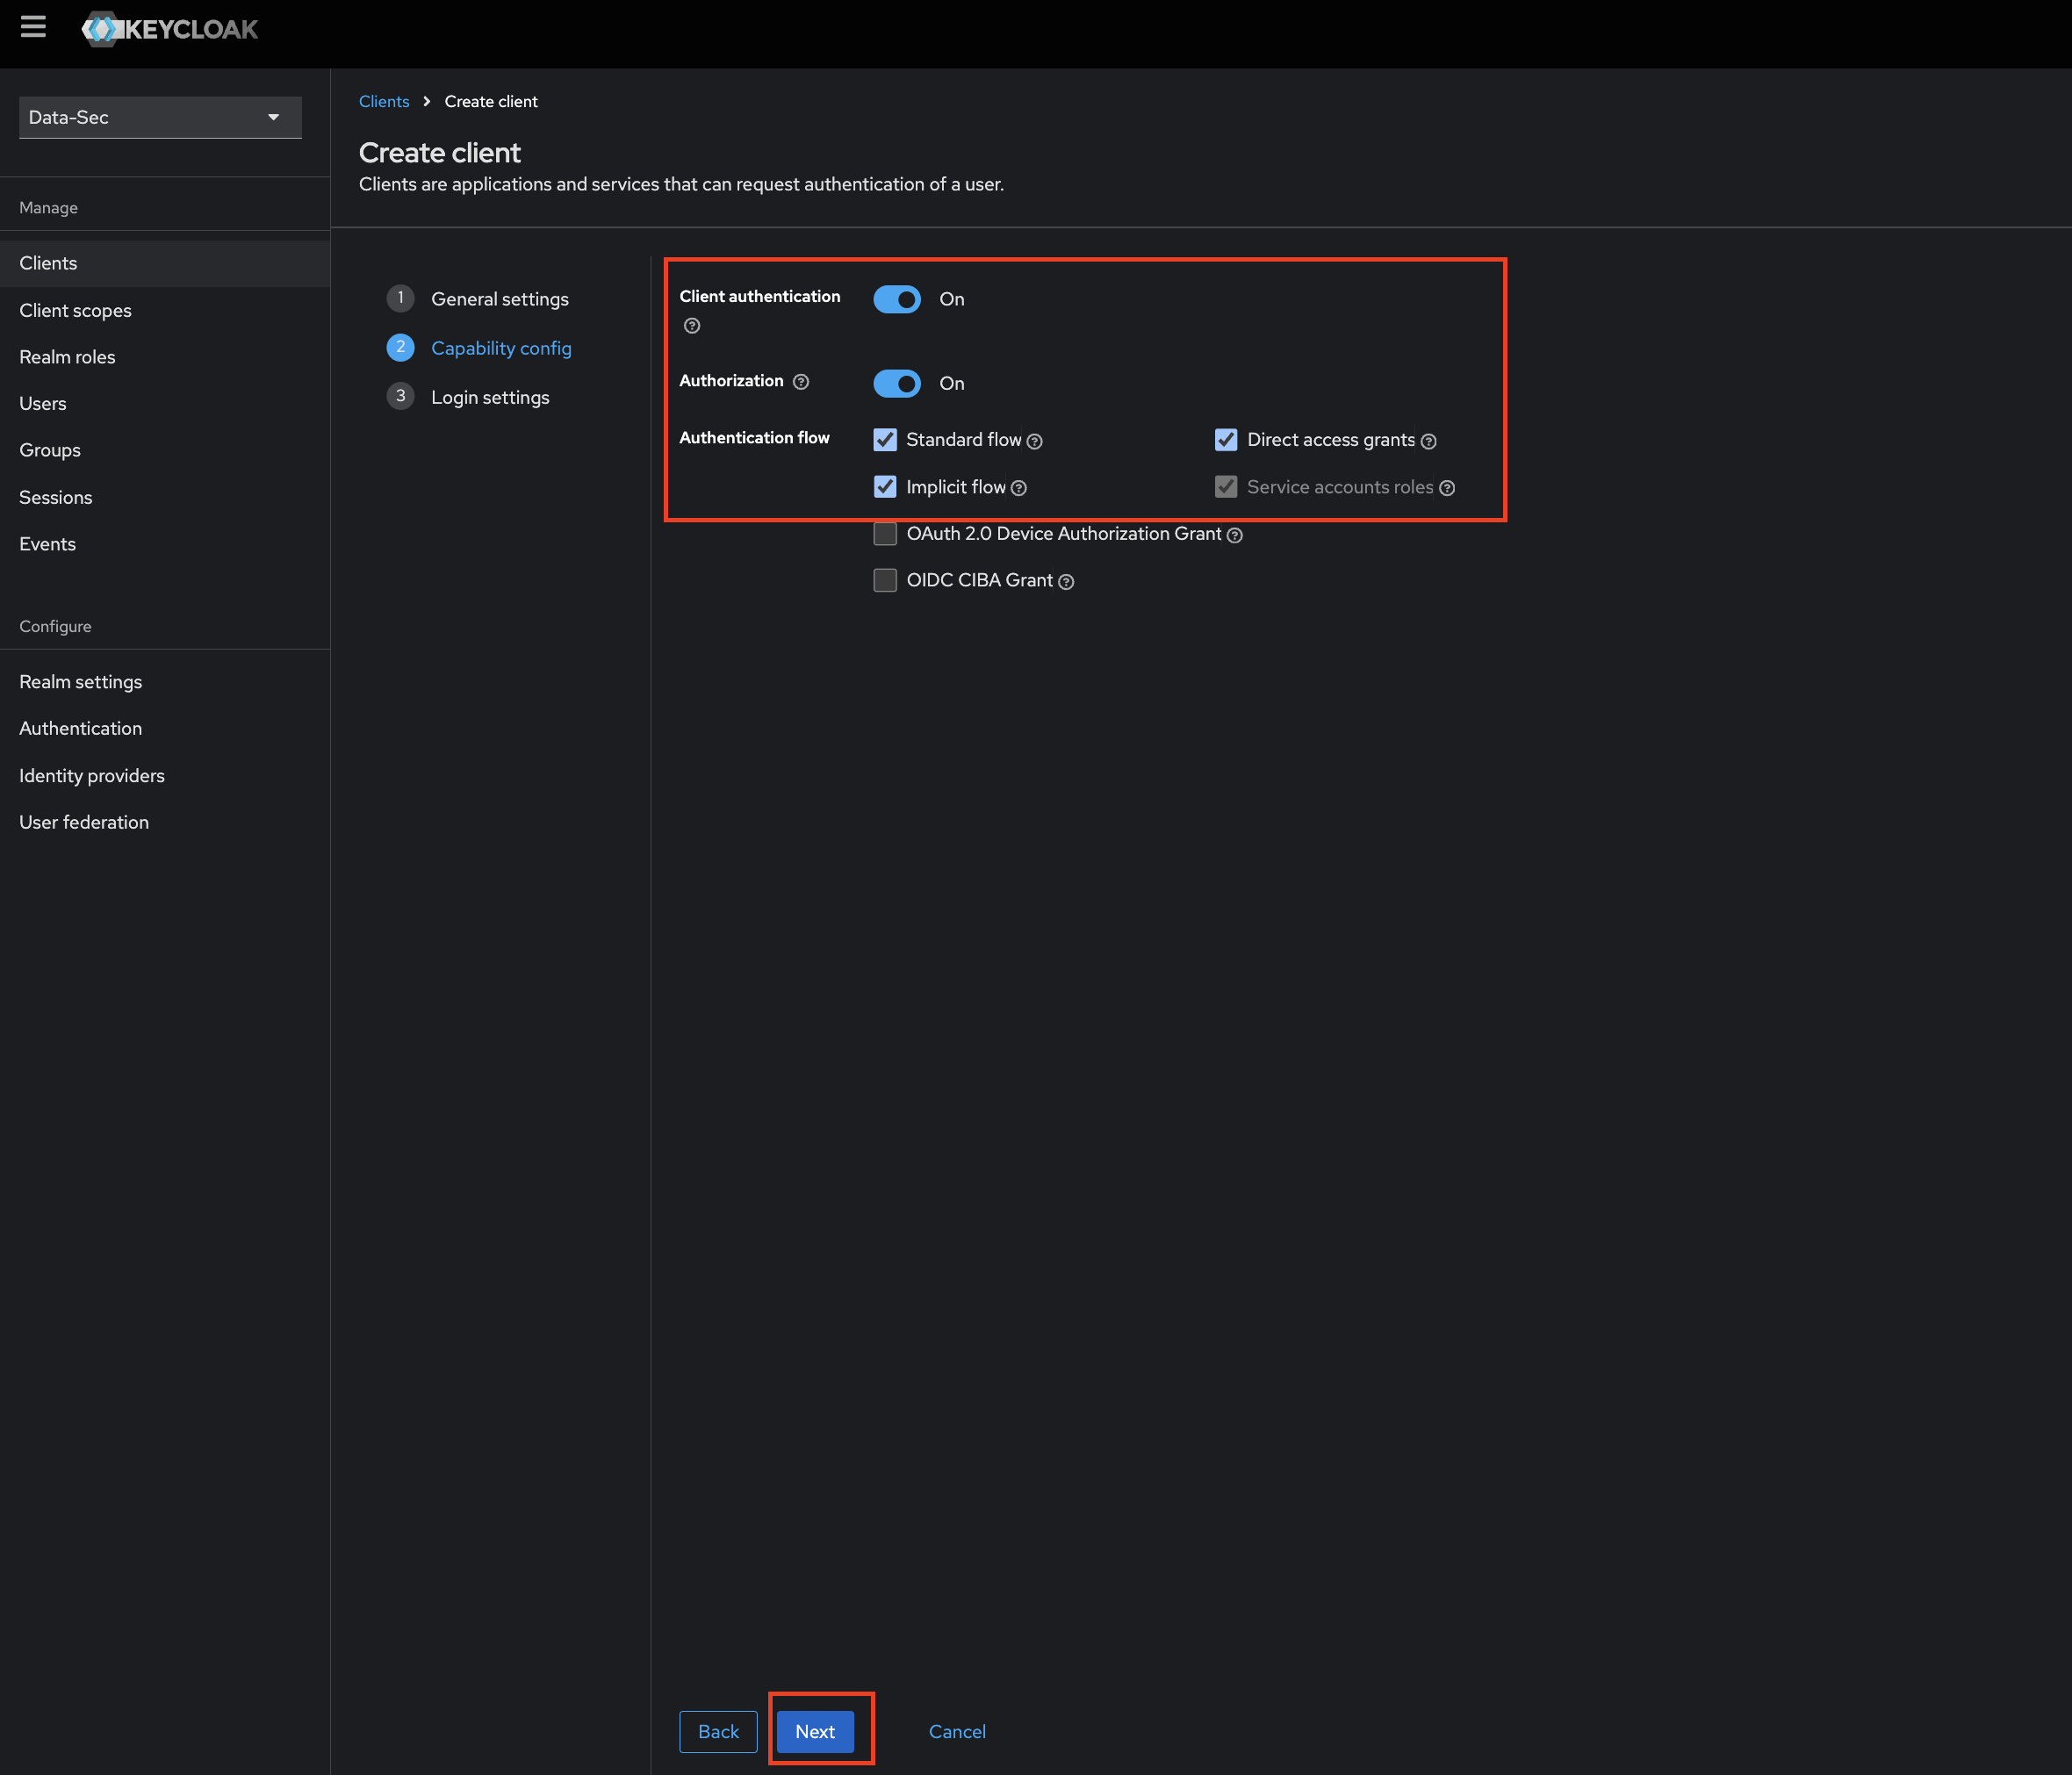Open the Client authentication help tooltip
The height and width of the screenshot is (1775, 2072).
[690, 324]
